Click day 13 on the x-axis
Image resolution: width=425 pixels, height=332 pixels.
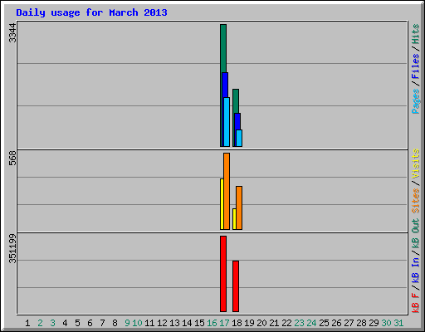point(174,323)
